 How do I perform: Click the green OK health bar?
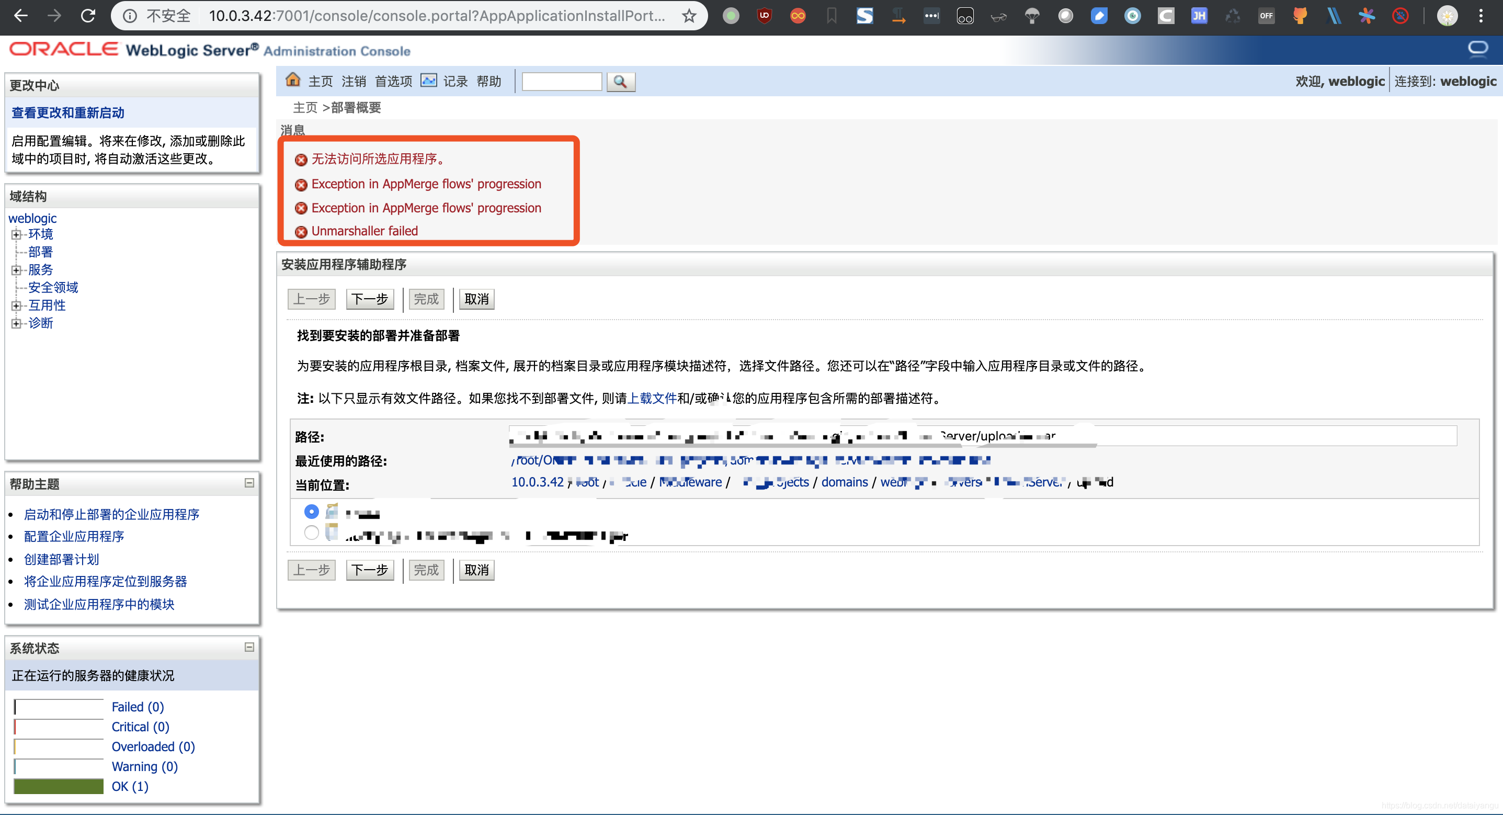click(59, 786)
